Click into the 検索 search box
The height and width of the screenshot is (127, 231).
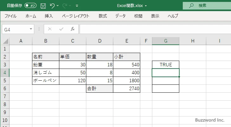click(x=207, y=6)
